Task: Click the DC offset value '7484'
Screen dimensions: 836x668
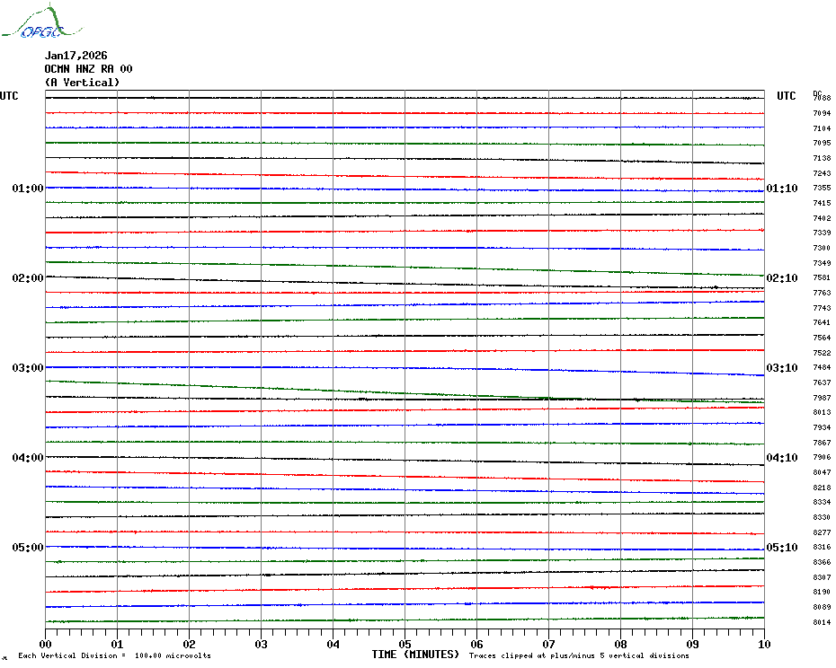Action: [822, 367]
